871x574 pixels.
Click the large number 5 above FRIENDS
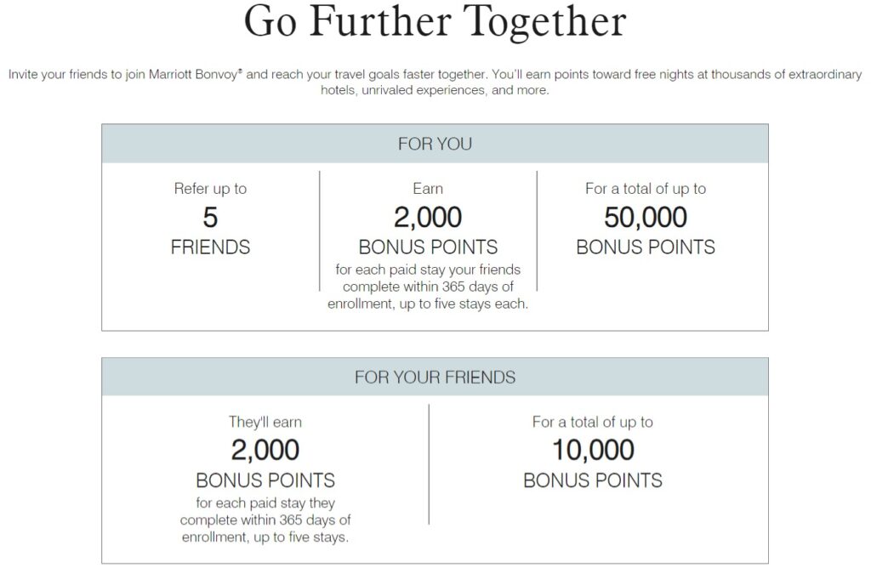[x=210, y=218]
